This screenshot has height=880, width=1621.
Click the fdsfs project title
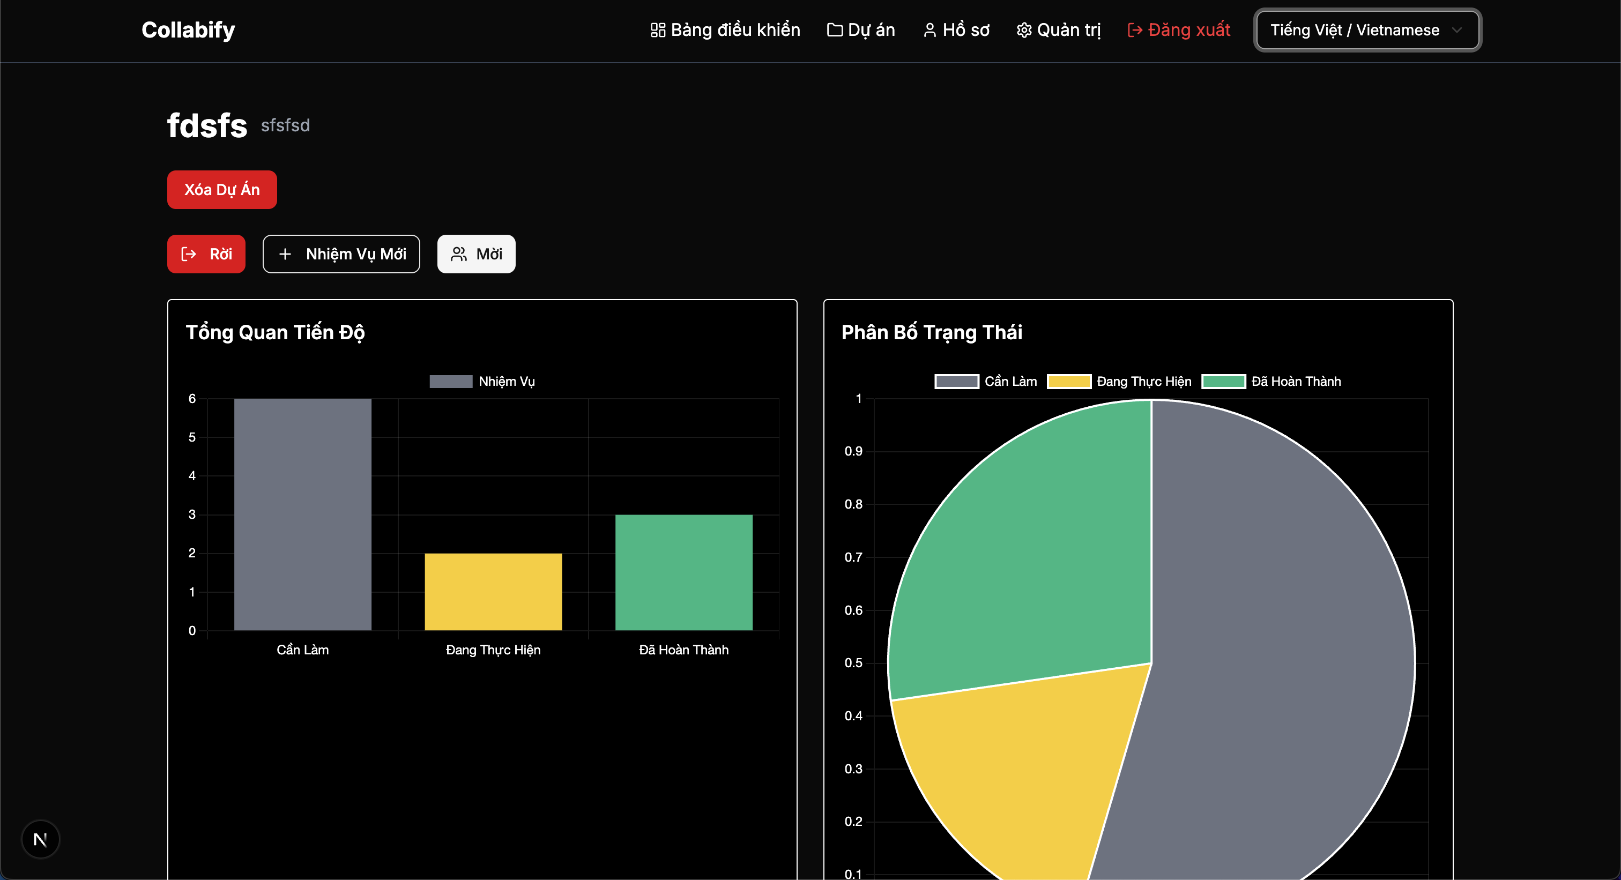[207, 125]
